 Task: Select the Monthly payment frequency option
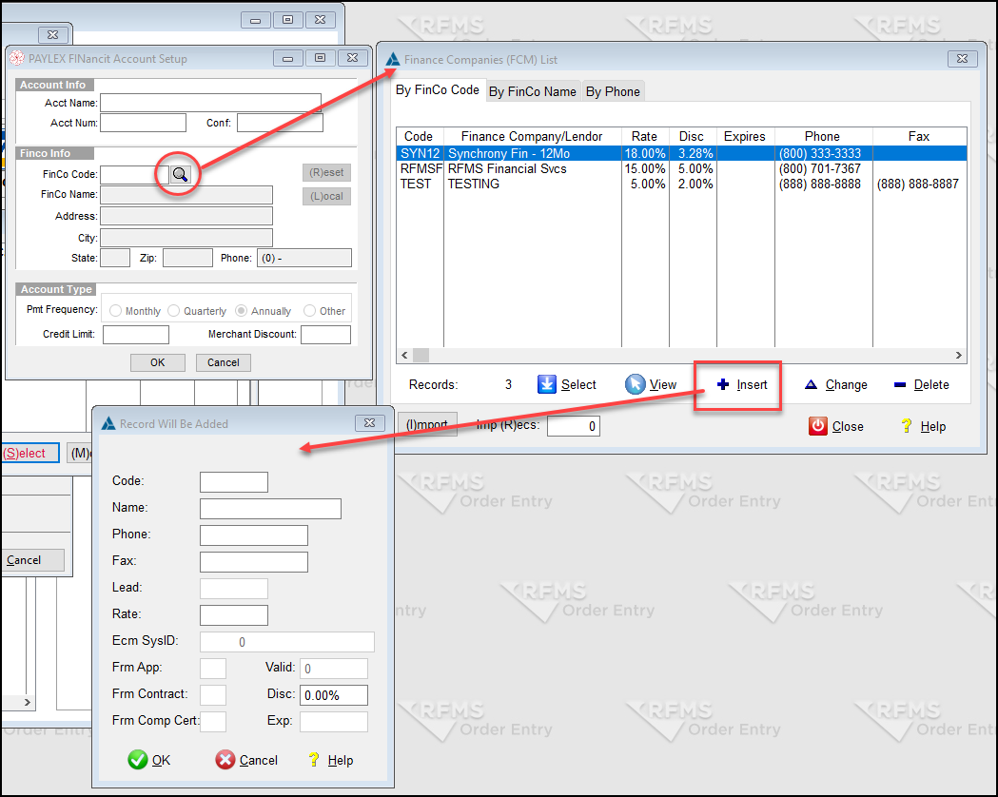pos(116,311)
